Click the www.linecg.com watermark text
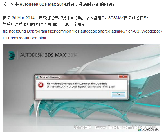The image size is (164, 132). (125, 127)
